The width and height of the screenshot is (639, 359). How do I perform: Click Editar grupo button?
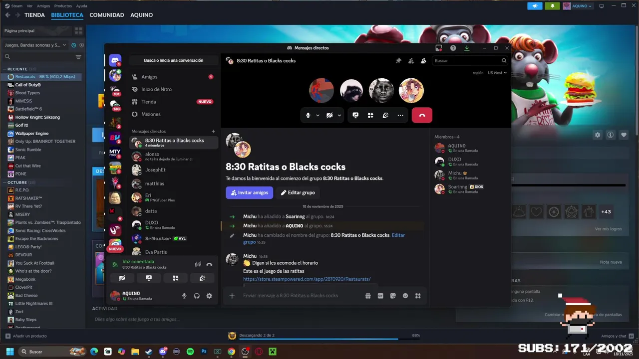click(x=298, y=192)
